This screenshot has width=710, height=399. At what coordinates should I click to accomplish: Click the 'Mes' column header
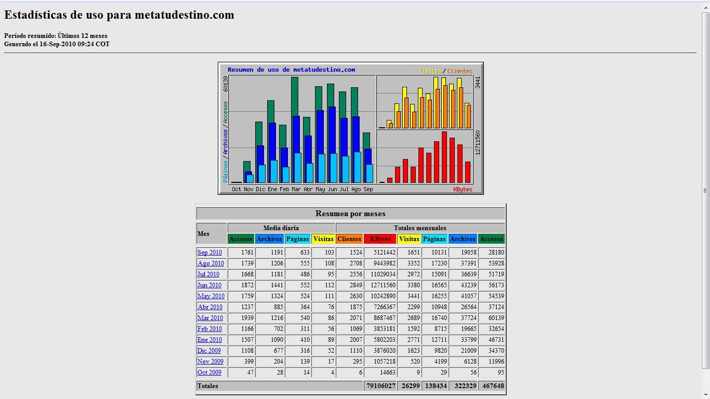click(212, 234)
